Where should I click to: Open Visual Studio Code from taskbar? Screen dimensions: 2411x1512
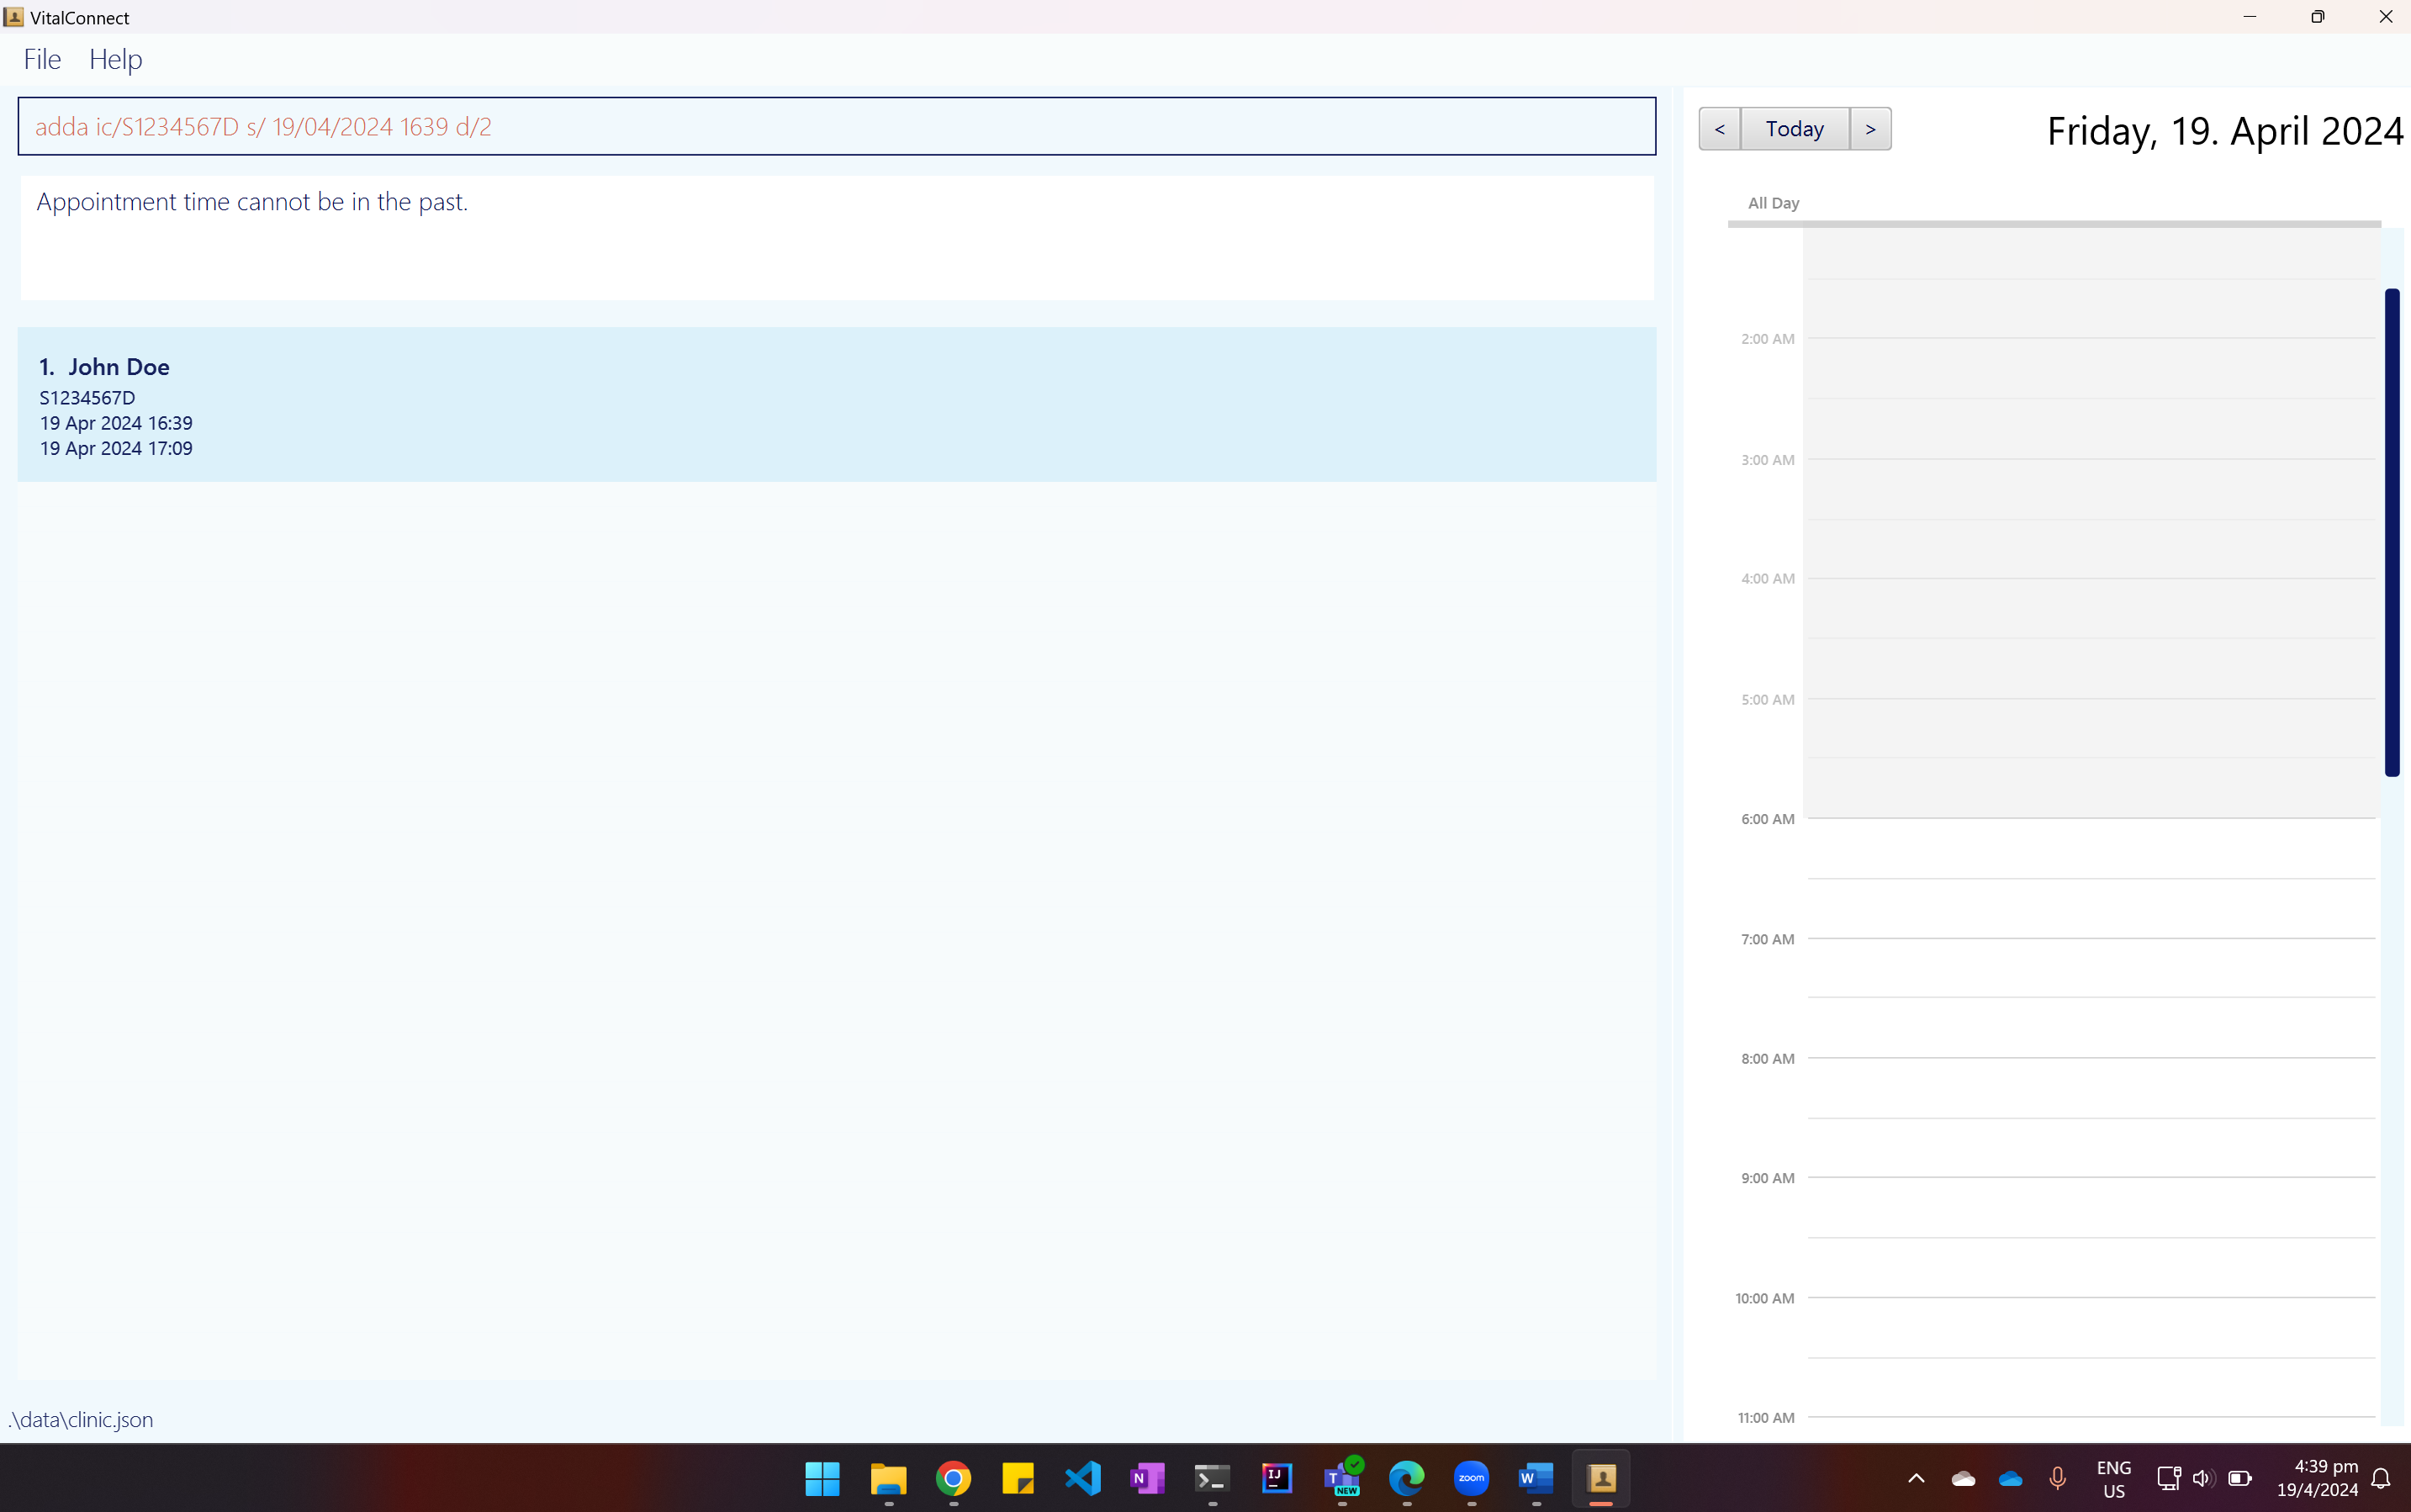click(1083, 1478)
